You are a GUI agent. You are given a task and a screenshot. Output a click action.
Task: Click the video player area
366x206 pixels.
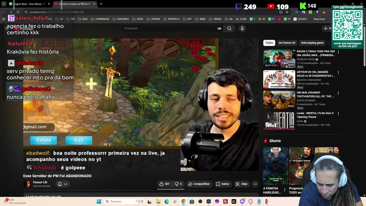[x=141, y=104]
